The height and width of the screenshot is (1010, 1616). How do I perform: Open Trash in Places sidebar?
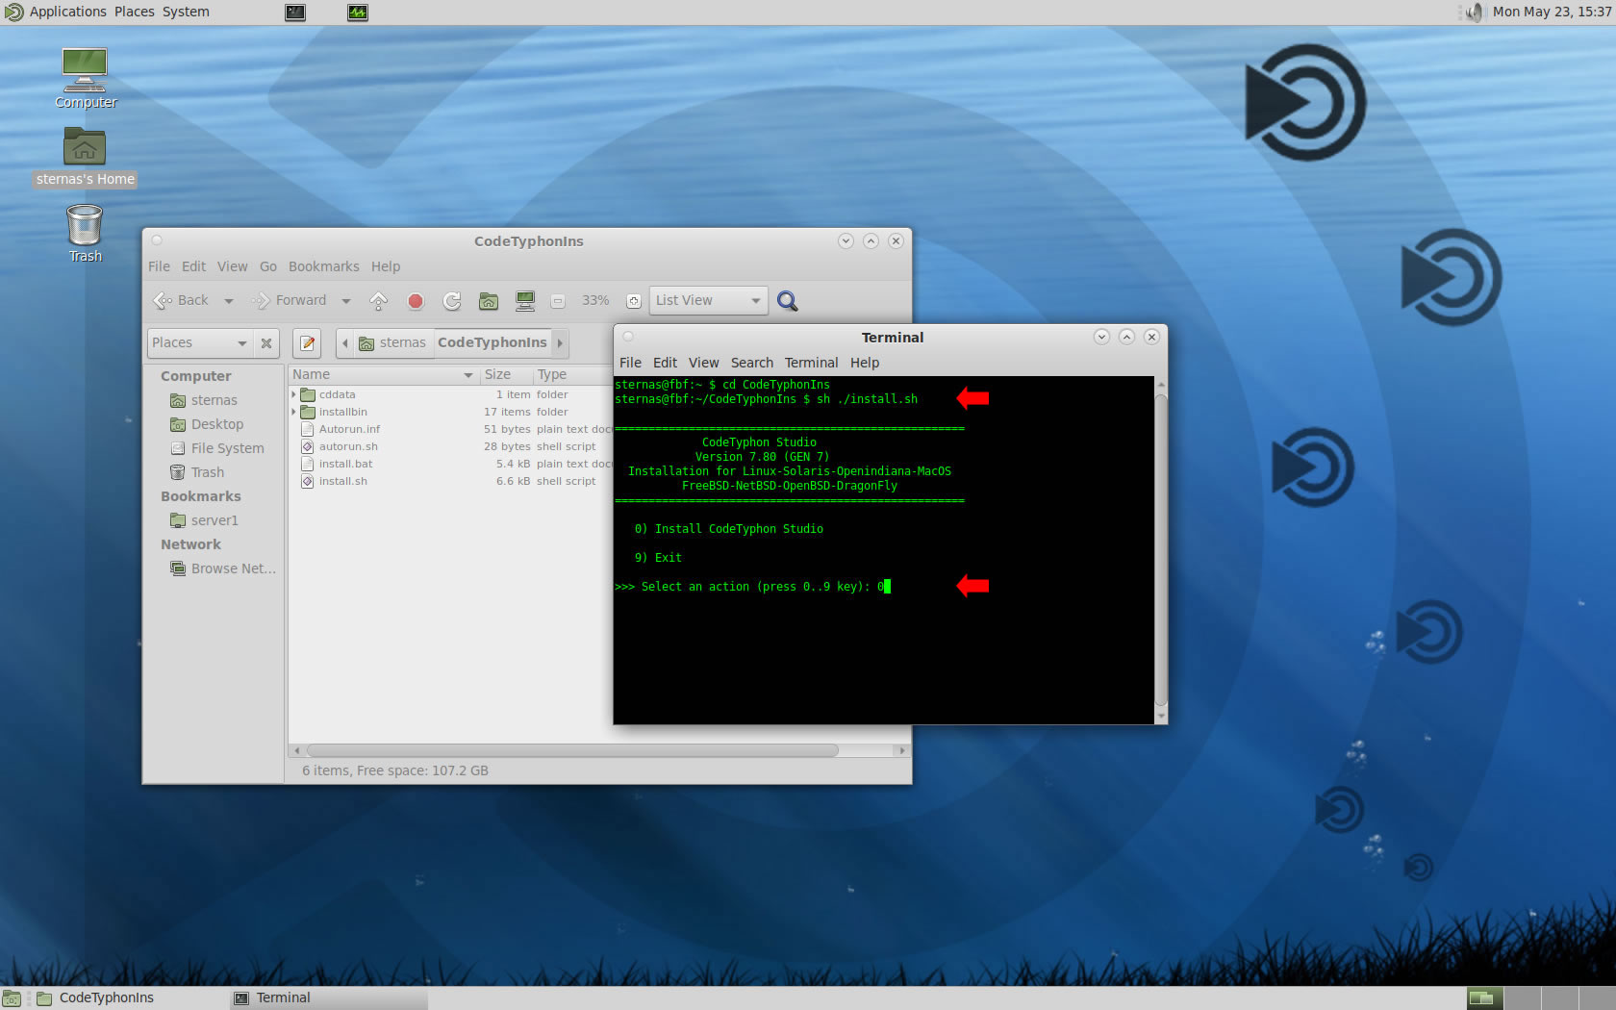coord(207,472)
